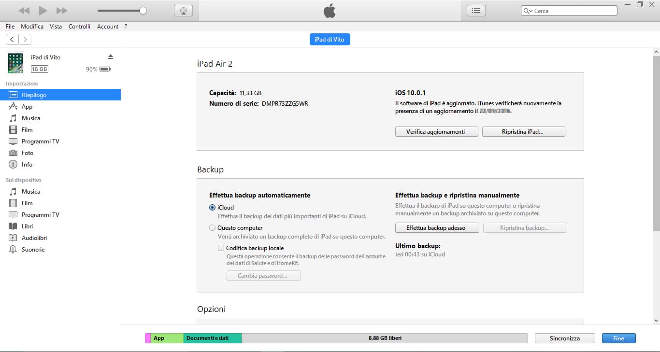Go to Audiolibri on device

(34, 238)
